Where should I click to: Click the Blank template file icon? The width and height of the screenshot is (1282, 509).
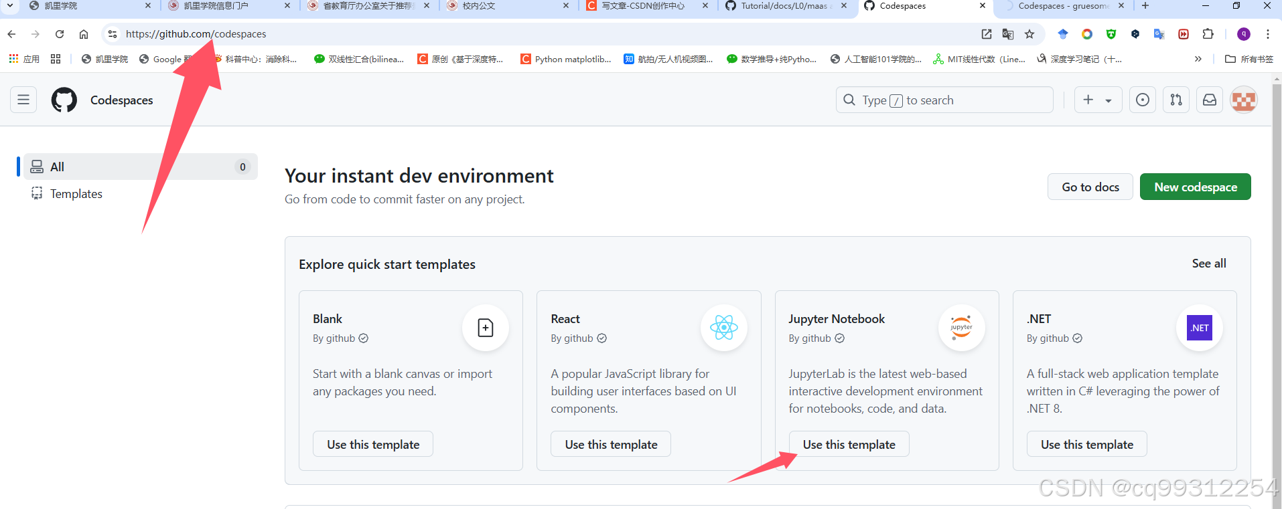pos(486,328)
